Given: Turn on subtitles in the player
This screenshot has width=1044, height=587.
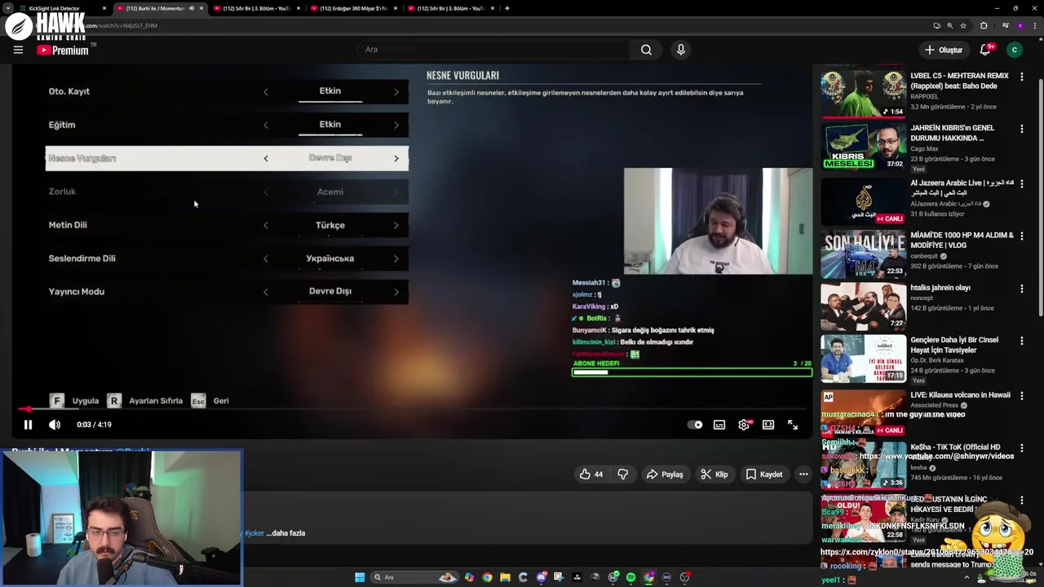Looking at the screenshot, I should pos(719,425).
